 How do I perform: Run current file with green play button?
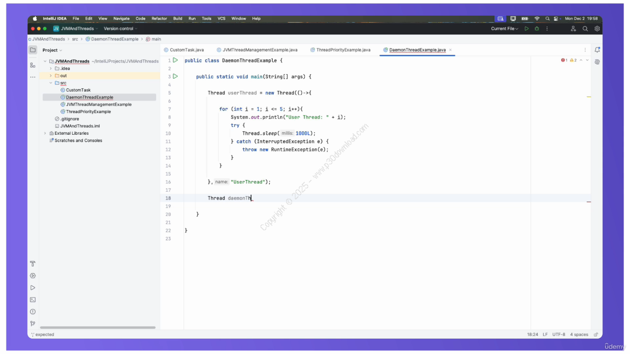pos(527,29)
